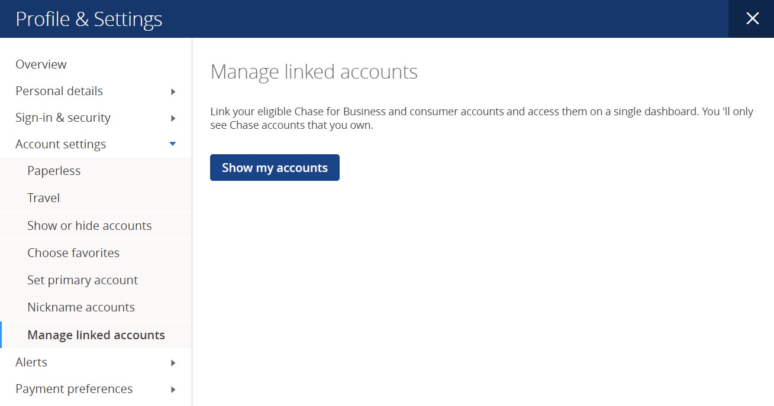774x406 pixels.
Task: Click the Account settings collapse chevron
Action: tap(172, 143)
